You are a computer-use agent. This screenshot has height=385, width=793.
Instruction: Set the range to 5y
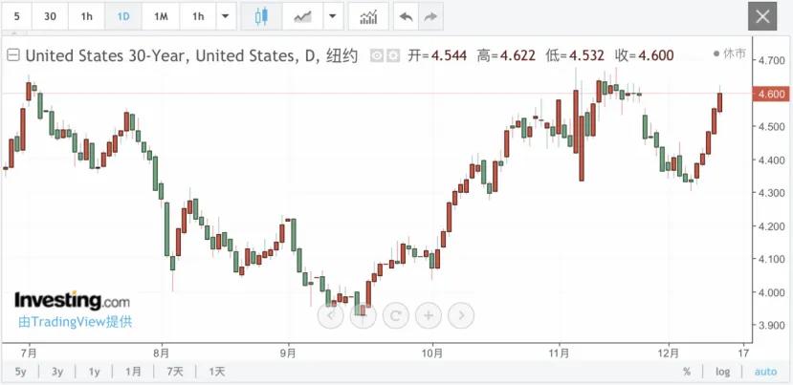(21, 372)
